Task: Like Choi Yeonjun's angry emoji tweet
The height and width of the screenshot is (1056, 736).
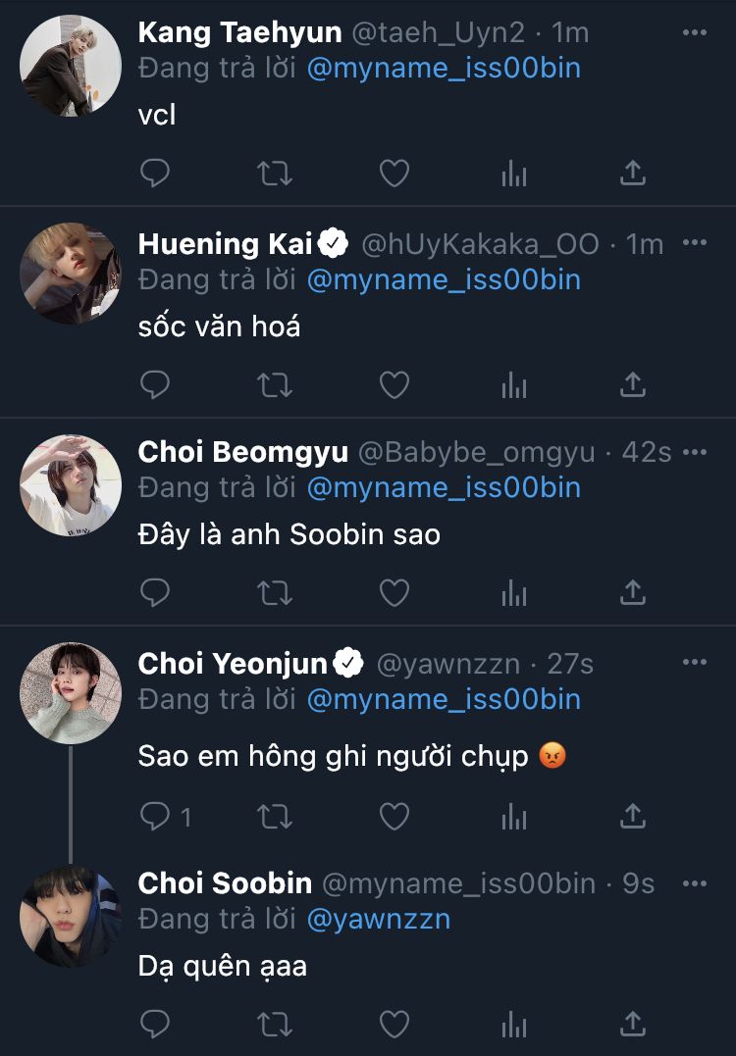Action: coord(394,816)
